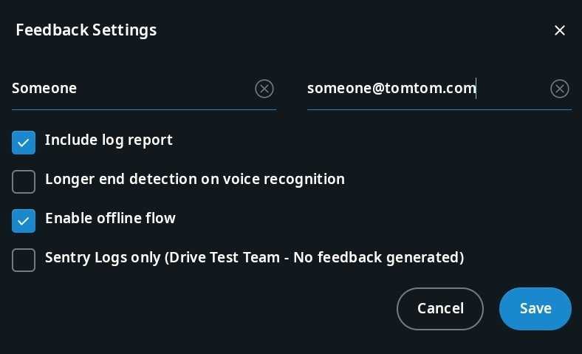Uncheck the Include log report checkbox
The image size is (582, 354).
coord(24,142)
